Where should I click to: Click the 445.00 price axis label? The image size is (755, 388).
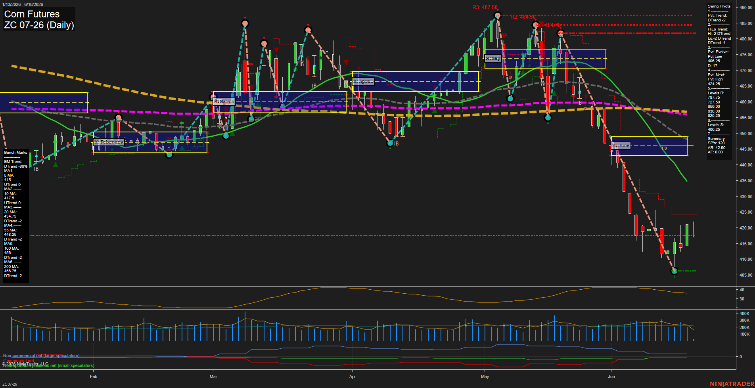tap(746, 149)
